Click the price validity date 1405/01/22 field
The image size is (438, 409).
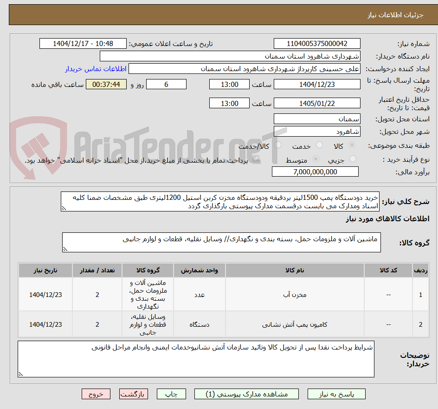click(317, 103)
